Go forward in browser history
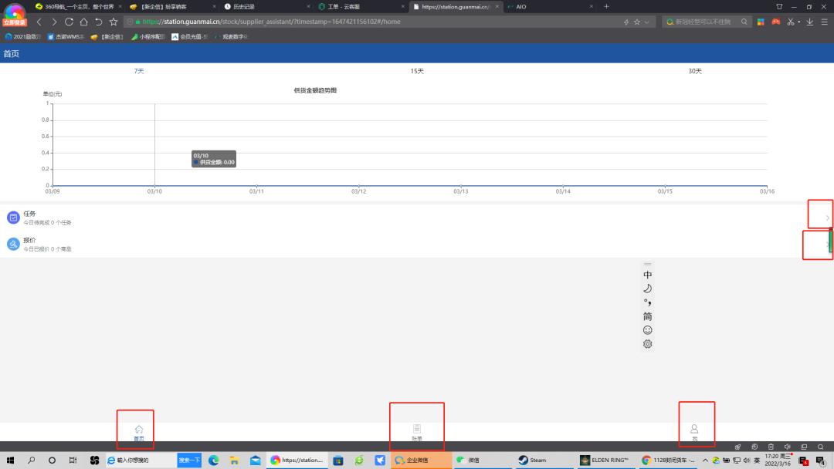834x469 pixels. point(54,22)
